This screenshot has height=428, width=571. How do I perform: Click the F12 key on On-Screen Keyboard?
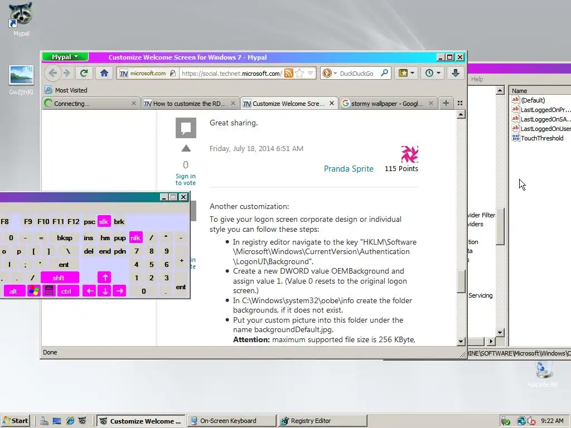(x=73, y=222)
